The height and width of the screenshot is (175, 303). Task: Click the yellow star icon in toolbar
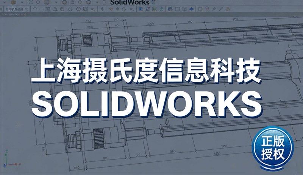click(228, 9)
